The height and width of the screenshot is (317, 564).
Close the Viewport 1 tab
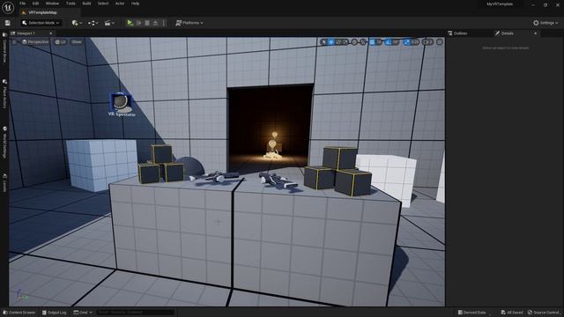(51, 33)
